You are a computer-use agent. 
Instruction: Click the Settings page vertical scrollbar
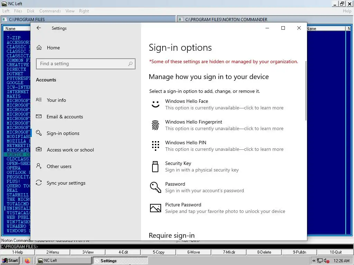pos(306,91)
